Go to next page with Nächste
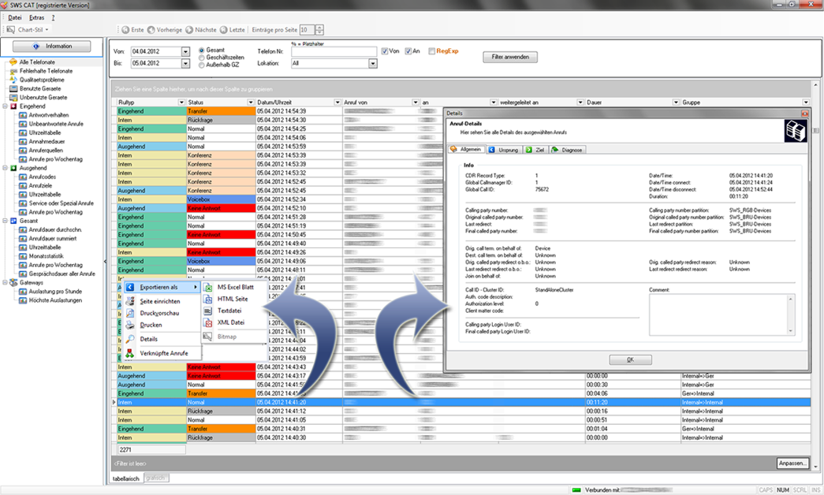Screen dimensions: 824x495 click(201, 30)
